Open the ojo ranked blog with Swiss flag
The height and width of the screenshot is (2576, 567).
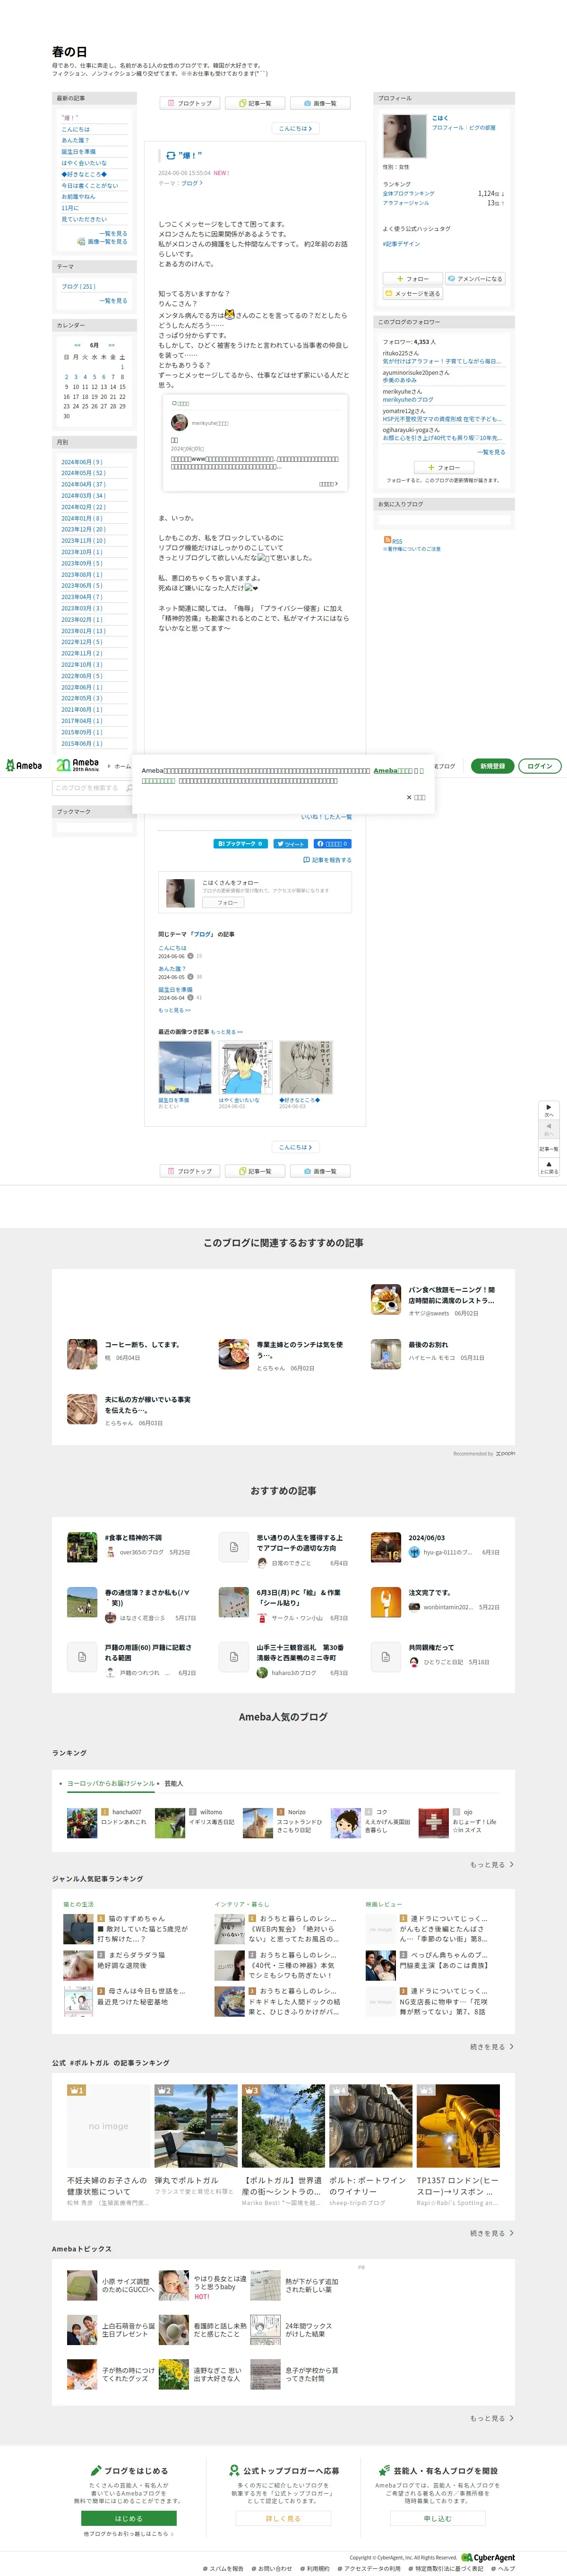tap(458, 1823)
